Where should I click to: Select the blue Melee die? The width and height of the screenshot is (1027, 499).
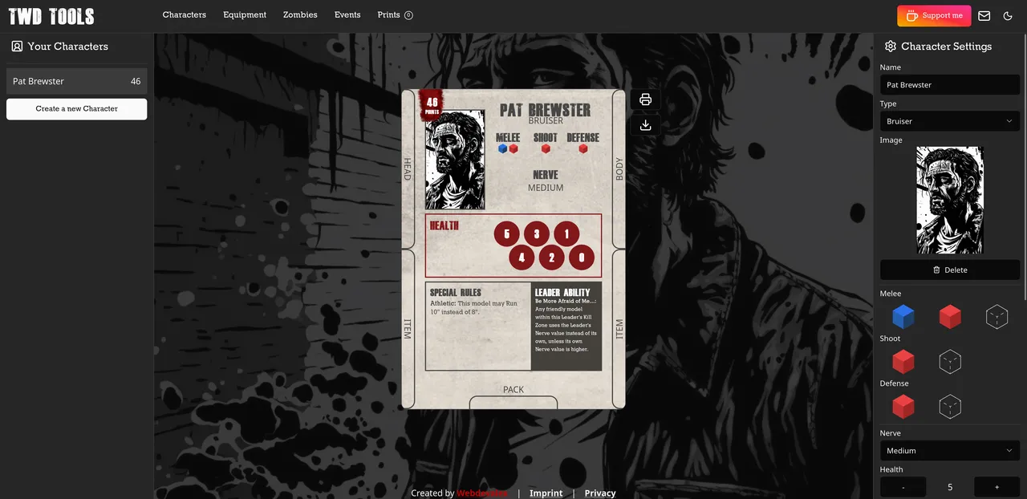coord(903,316)
